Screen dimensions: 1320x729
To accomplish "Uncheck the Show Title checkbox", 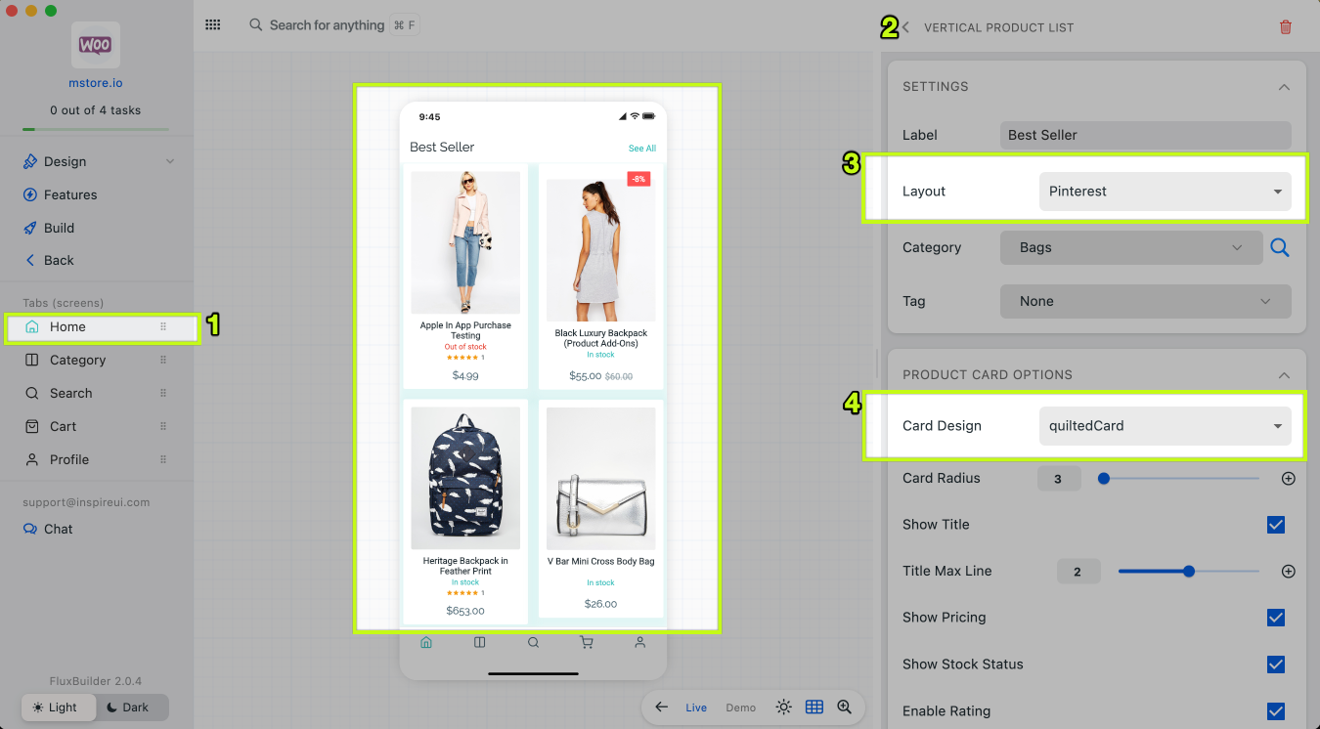I will [x=1275, y=525].
